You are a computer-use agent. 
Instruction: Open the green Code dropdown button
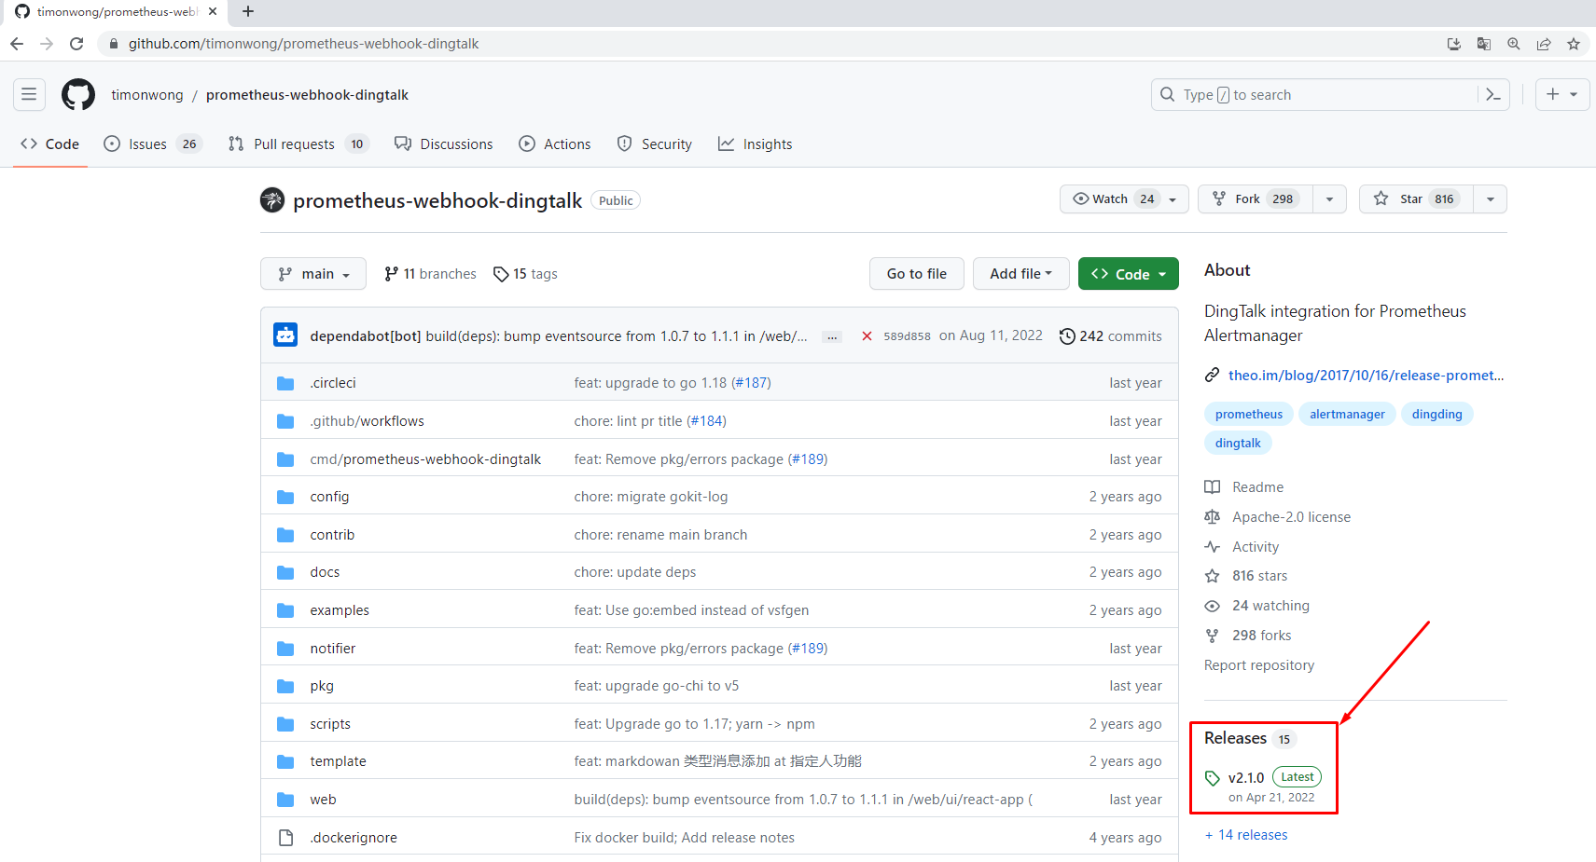[x=1128, y=274]
